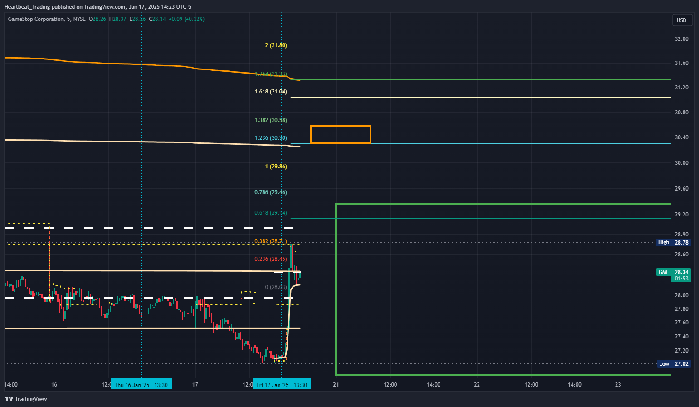Click the 01:53 bar countdown timer
Screen dimensions: 699x407
tap(681, 279)
